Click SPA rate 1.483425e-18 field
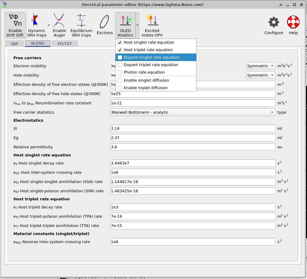Screen dimensions: 307x279 point(193,191)
